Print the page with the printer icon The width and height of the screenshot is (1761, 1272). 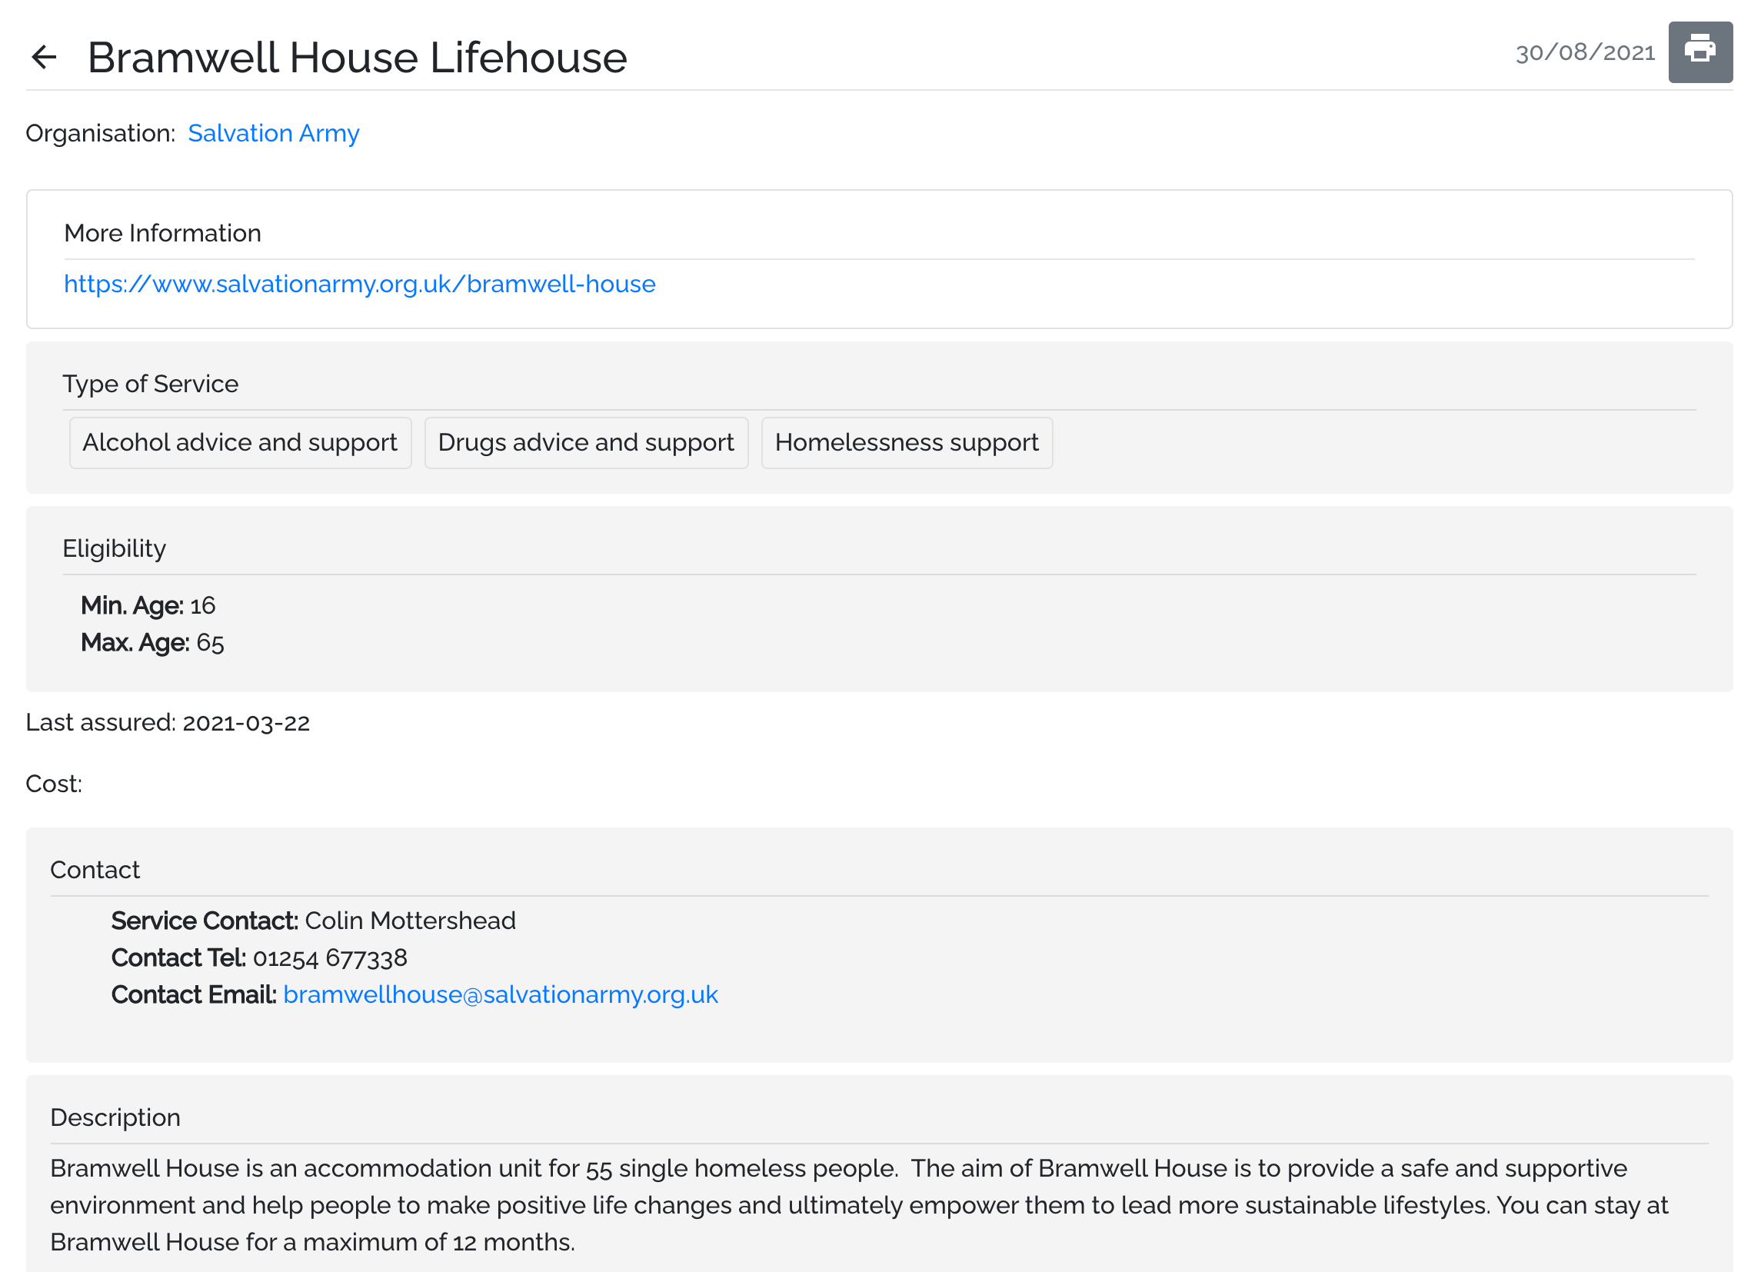[1699, 52]
